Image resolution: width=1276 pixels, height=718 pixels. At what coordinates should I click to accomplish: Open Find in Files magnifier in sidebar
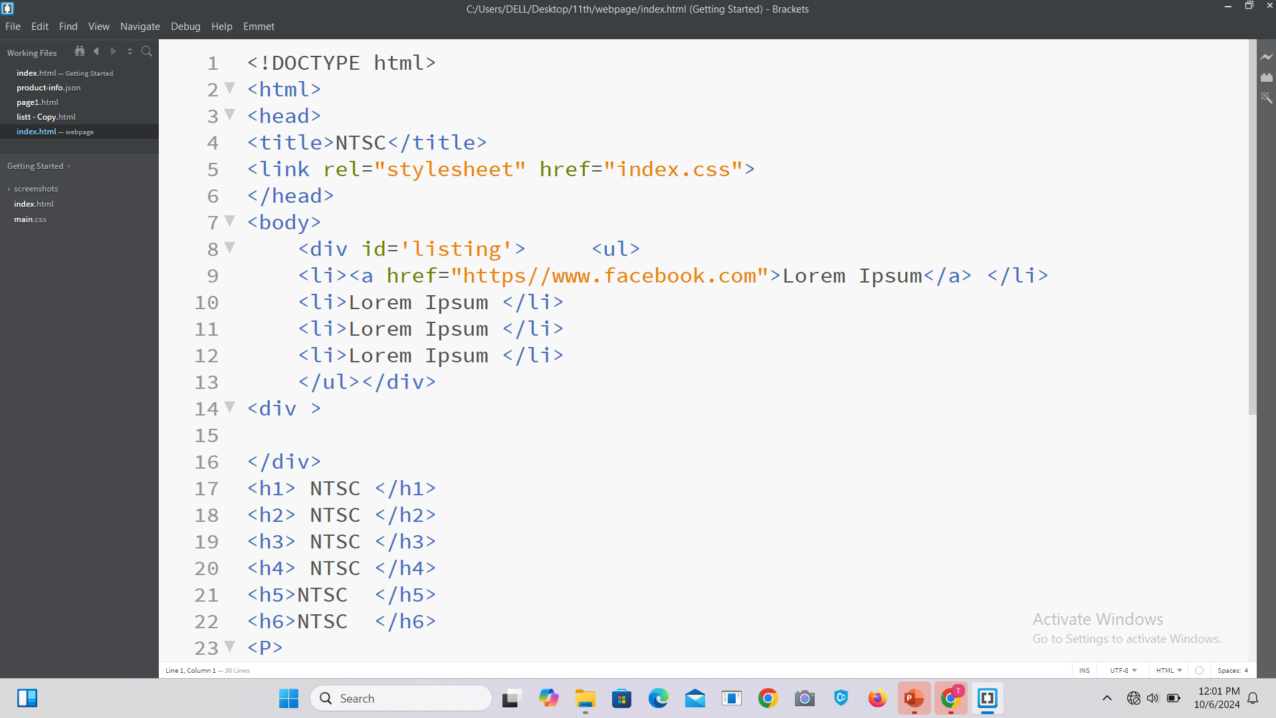coord(147,51)
